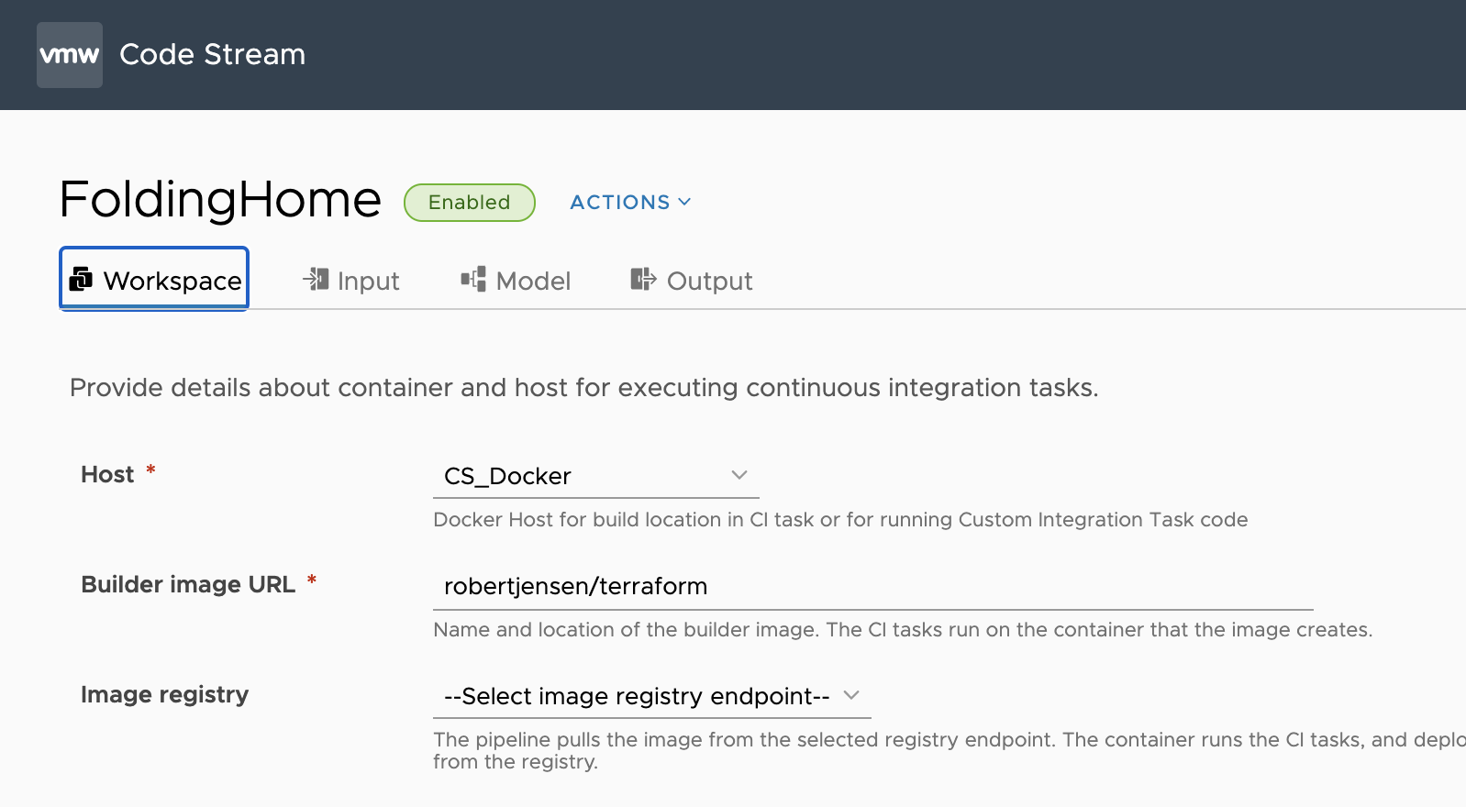Screen dimensions: 1466x807
Task: Open the Workspace tab
Action: click(x=154, y=279)
